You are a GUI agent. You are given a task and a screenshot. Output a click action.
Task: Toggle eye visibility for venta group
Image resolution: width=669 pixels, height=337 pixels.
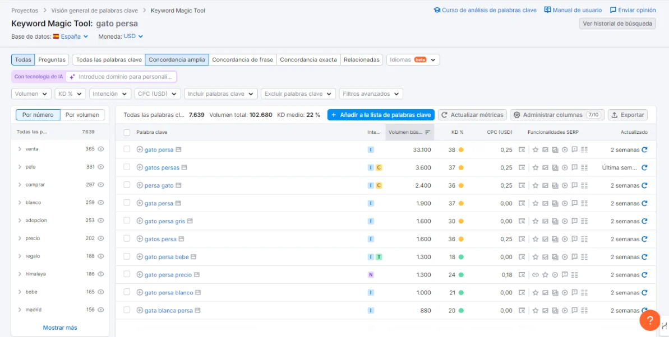[101, 149]
